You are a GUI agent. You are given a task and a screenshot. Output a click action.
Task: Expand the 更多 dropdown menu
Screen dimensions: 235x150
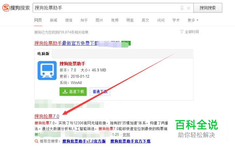[x=193, y=20]
